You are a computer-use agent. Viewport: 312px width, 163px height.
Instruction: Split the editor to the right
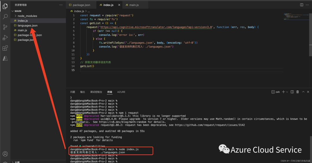[302, 5]
